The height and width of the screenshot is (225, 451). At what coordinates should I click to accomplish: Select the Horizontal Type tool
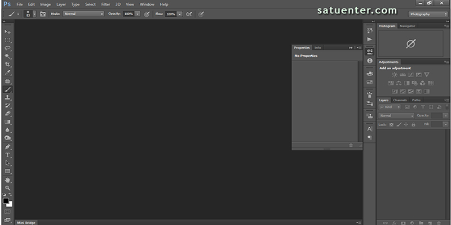8,155
